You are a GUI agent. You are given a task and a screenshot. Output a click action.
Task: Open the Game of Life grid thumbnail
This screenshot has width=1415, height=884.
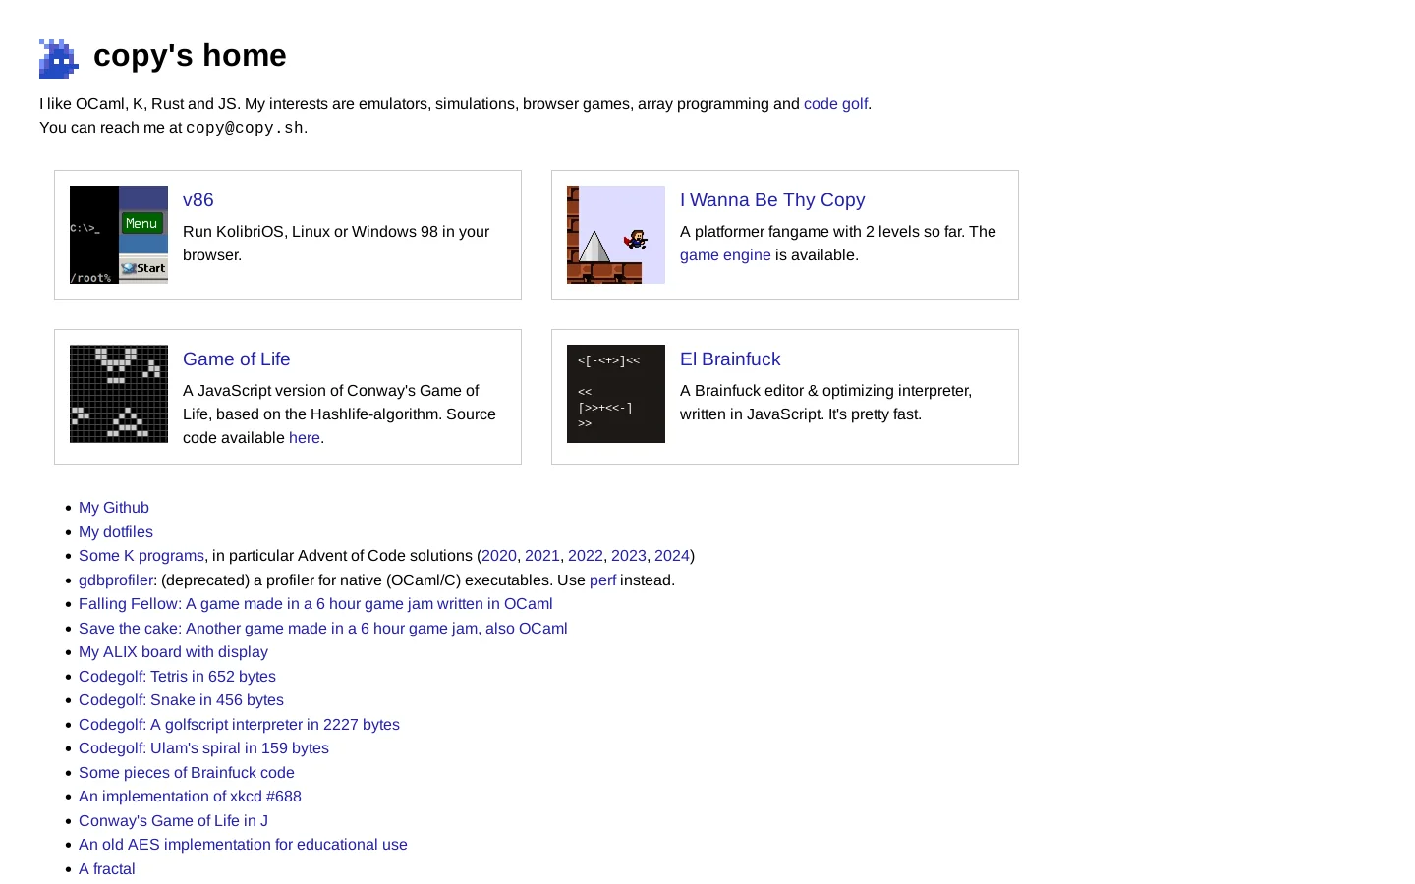click(x=119, y=394)
